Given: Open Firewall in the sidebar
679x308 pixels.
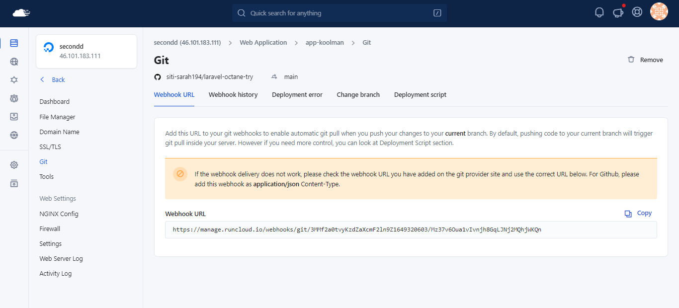Looking at the screenshot, I should (x=50, y=229).
